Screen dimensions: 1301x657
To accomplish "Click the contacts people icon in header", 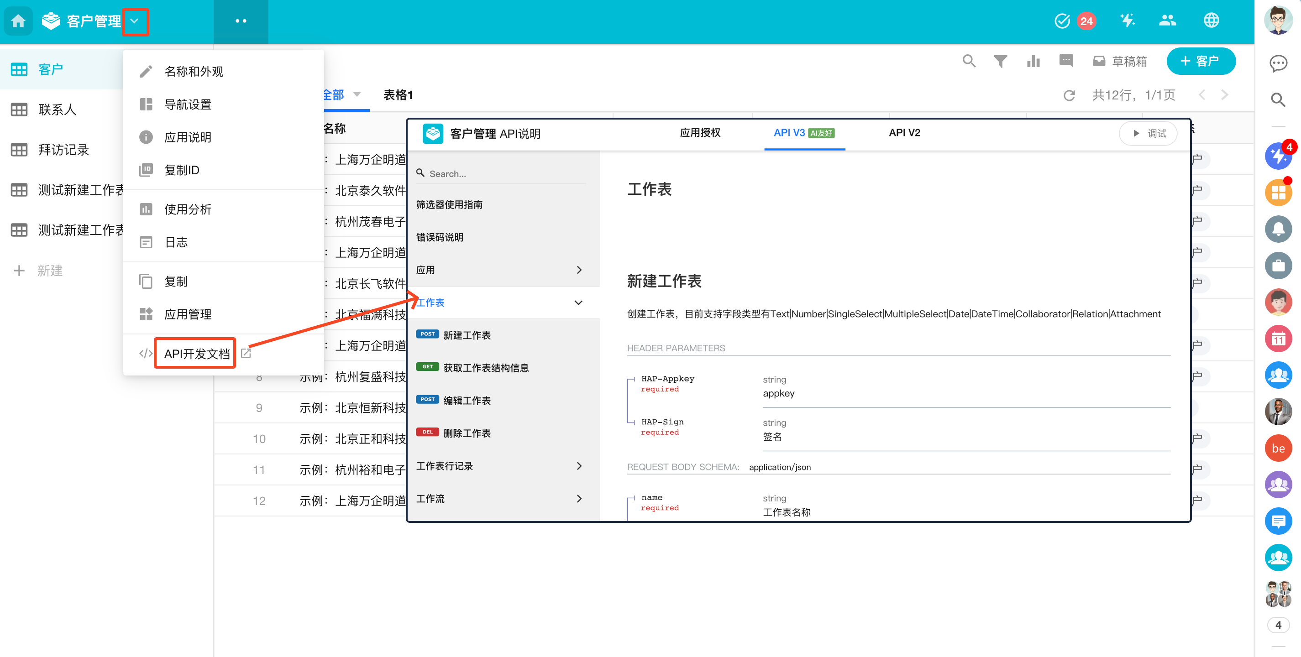I will coord(1167,21).
